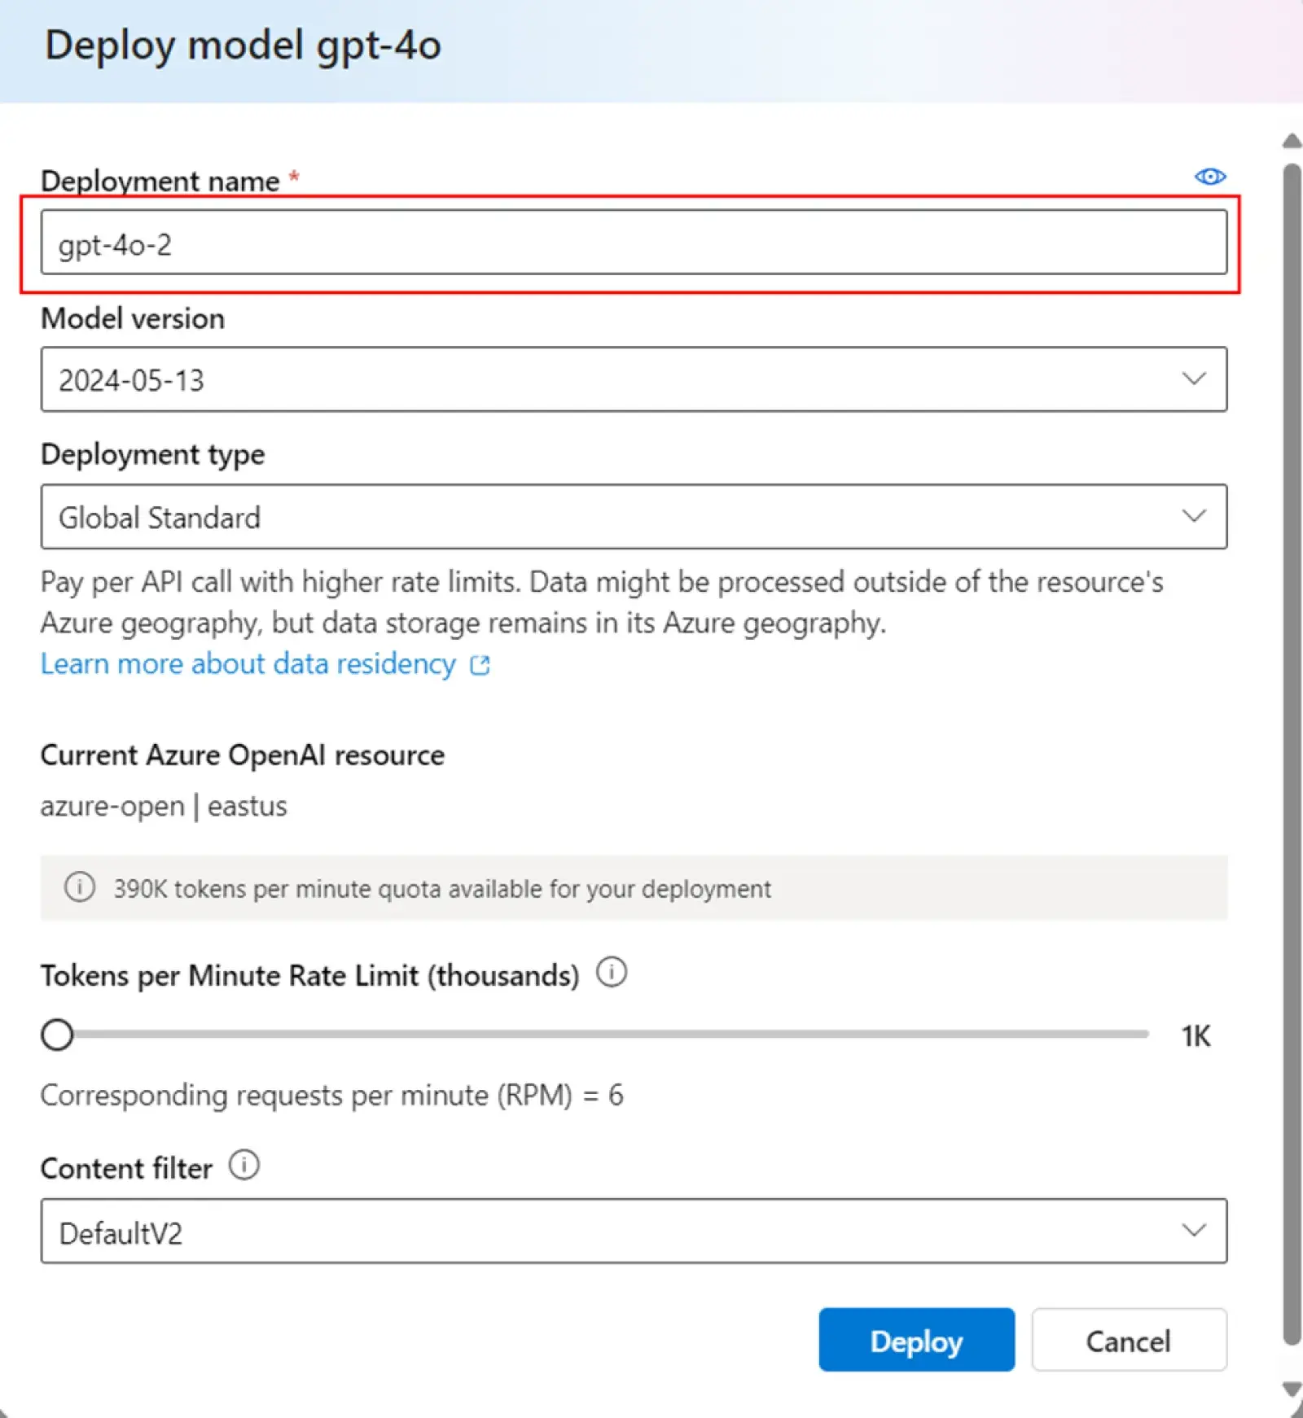The width and height of the screenshot is (1303, 1418).
Task: Click the info icon in quota banner
Action: (x=80, y=887)
